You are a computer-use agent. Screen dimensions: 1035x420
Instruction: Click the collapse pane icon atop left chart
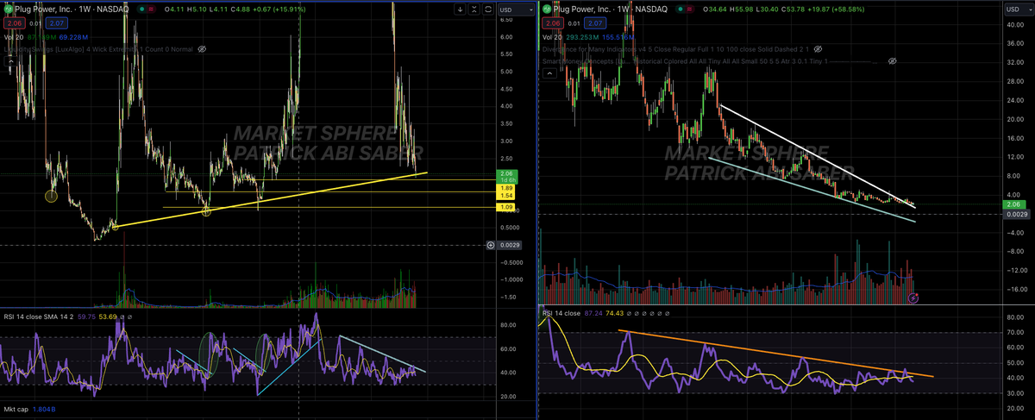[x=474, y=9]
